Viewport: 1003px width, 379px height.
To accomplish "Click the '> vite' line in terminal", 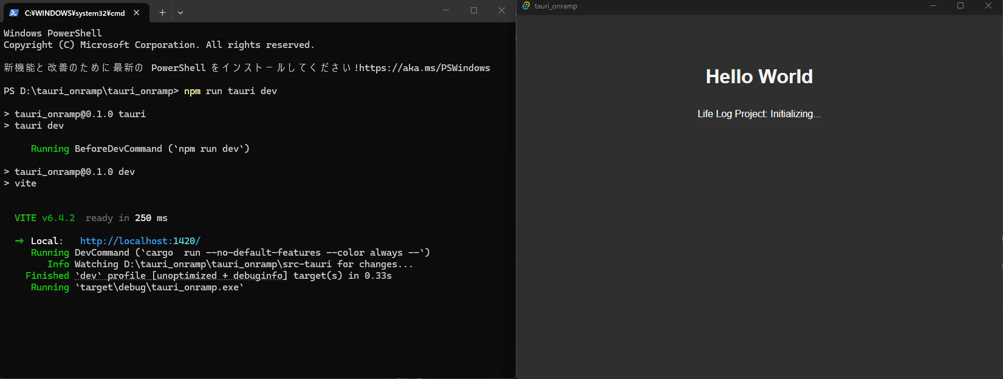I will point(20,183).
